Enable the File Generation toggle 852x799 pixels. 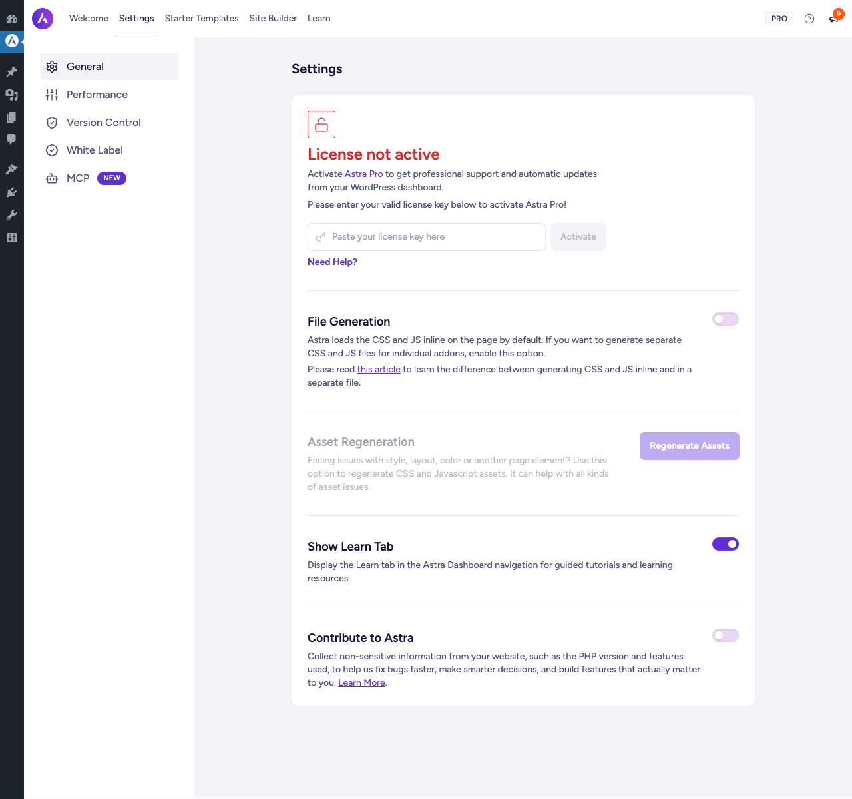[x=726, y=319]
